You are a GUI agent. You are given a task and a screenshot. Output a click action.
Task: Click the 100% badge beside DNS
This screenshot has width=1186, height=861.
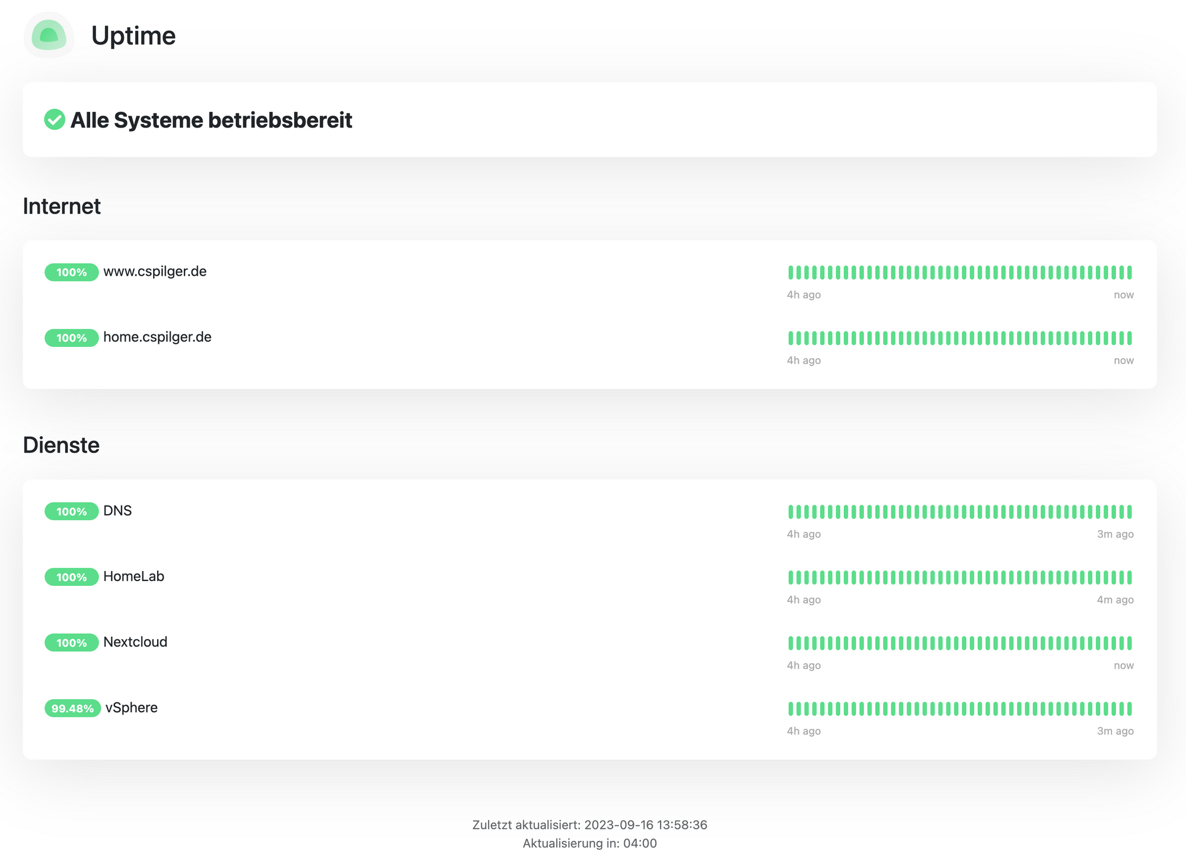point(71,511)
